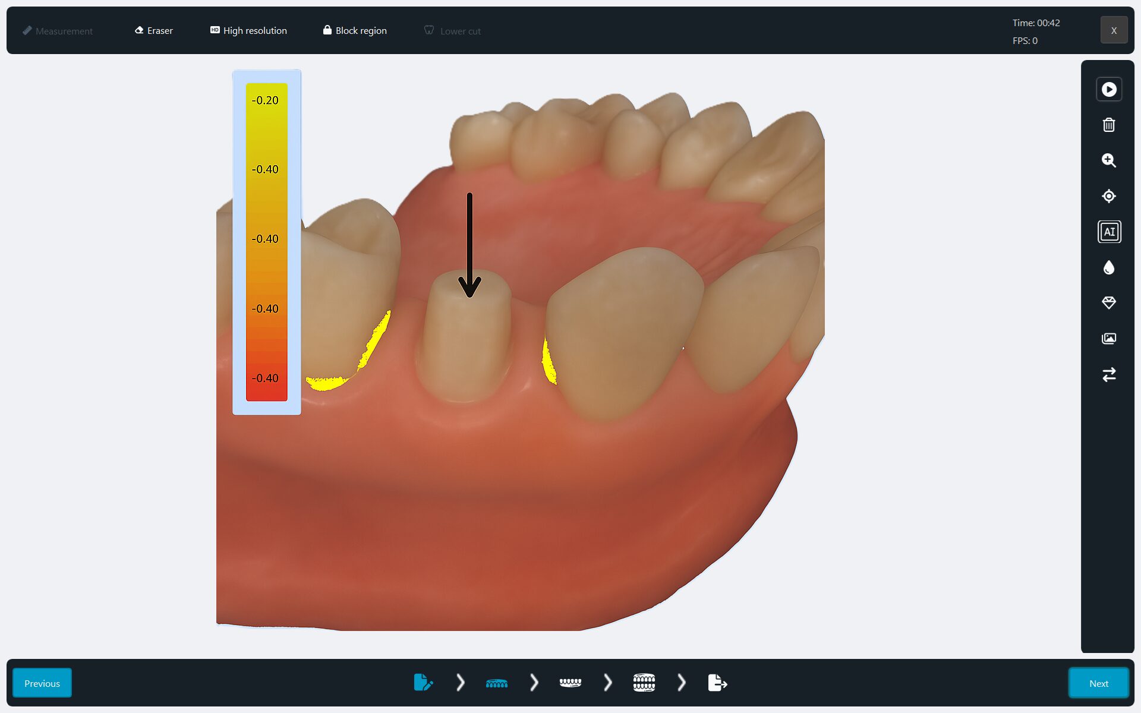Go to lower jaw scan step
This screenshot has height=713, width=1141.
point(570,683)
